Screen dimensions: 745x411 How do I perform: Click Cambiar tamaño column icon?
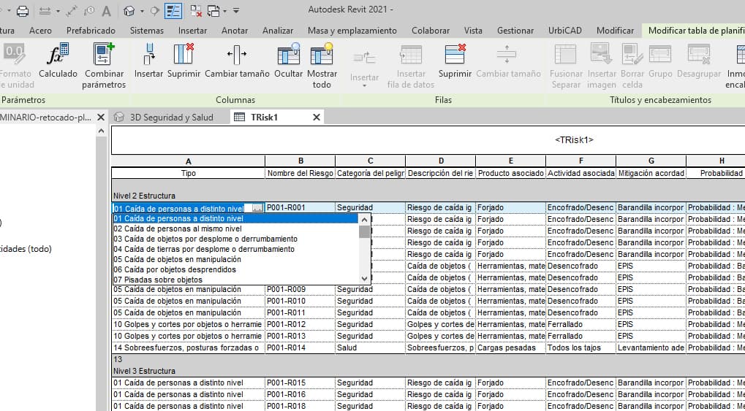click(237, 53)
